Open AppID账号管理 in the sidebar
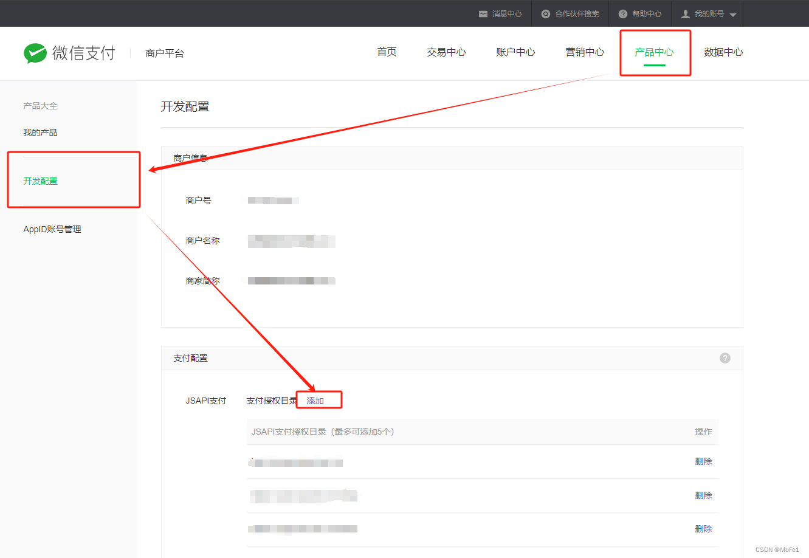The width and height of the screenshot is (809, 558). (x=52, y=229)
